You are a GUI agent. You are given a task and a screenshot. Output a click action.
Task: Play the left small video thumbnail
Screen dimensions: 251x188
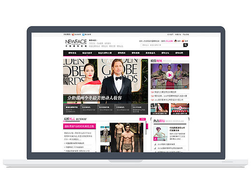pyautogui.click(x=160, y=109)
